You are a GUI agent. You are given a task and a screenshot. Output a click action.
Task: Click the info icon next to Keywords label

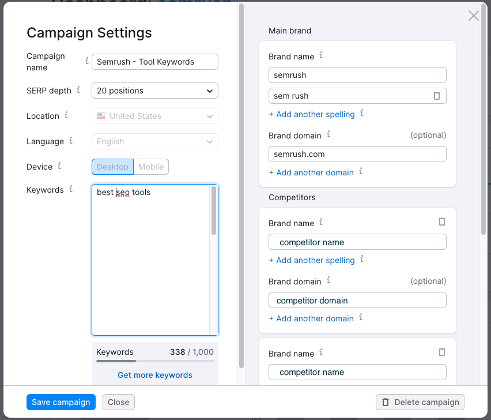pyautogui.click(x=71, y=189)
